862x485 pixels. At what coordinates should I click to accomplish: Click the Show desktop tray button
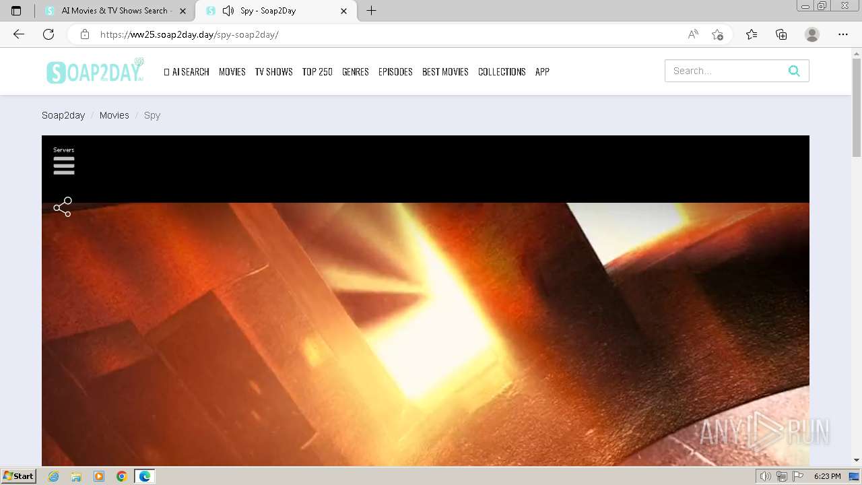[854, 476]
